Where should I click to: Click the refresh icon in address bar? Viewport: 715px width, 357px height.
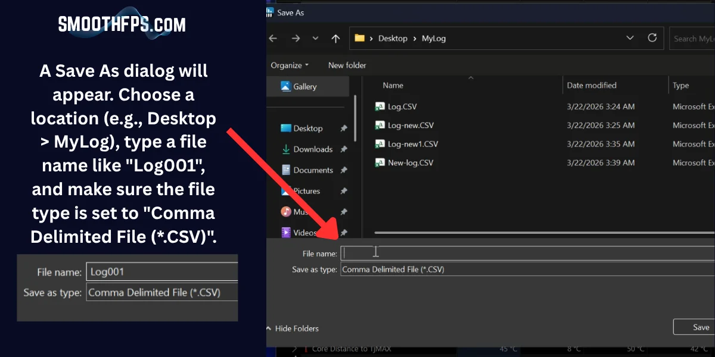pyautogui.click(x=652, y=37)
